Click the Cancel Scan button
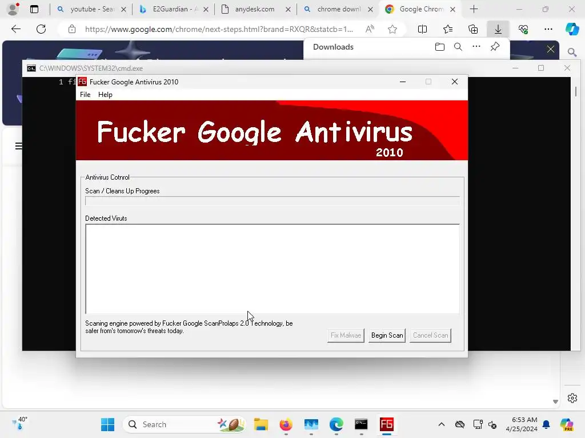The width and height of the screenshot is (585, 438). coord(430,335)
